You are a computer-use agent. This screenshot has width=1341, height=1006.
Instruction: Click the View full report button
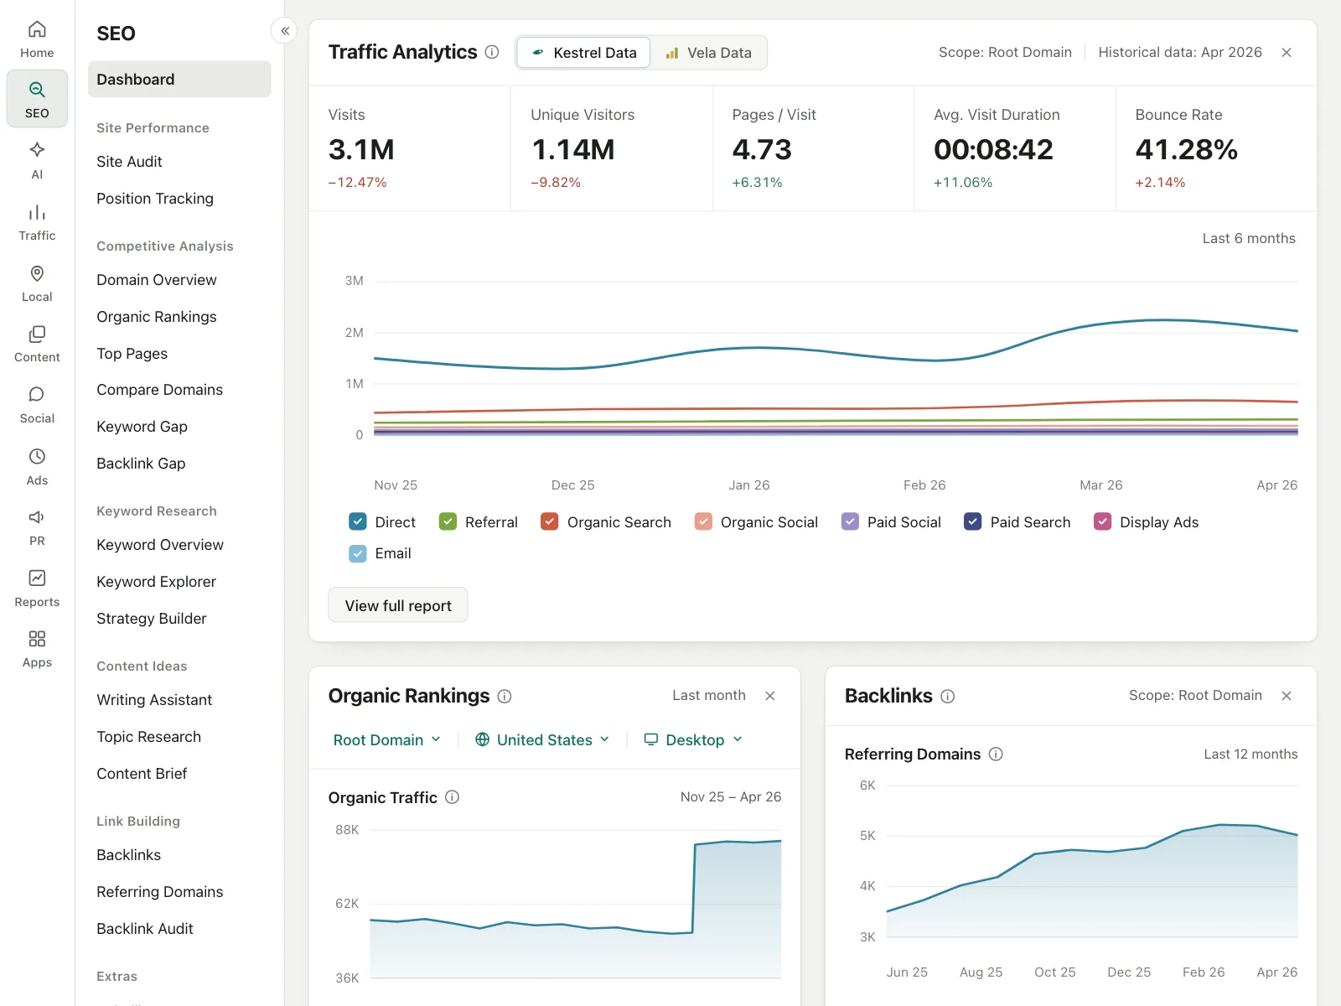click(398, 605)
